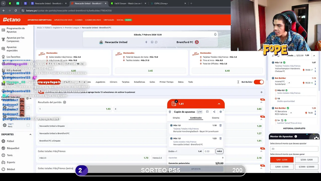Click the Tenis icon in sidebar
Image resolution: width=321 pixels, height=181 pixels.
3,155
